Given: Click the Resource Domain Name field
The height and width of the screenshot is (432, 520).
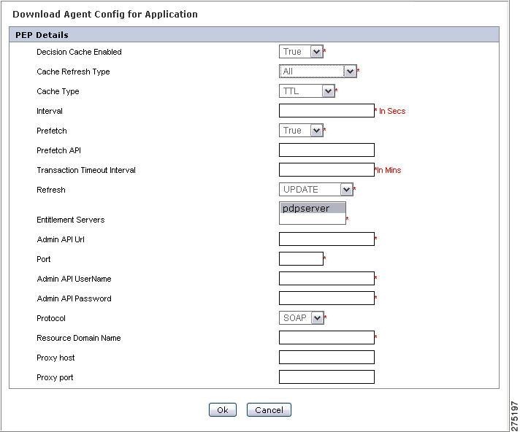Looking at the screenshot, I should [x=326, y=338].
